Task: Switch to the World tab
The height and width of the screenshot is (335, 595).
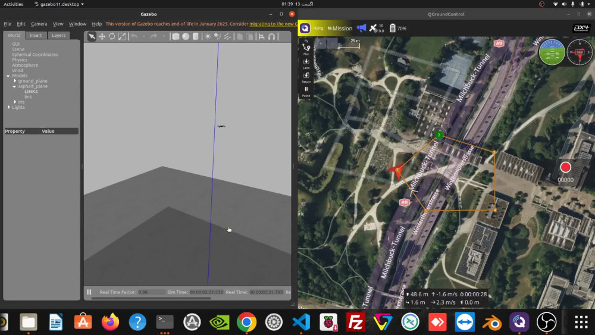Action: pyautogui.click(x=14, y=35)
